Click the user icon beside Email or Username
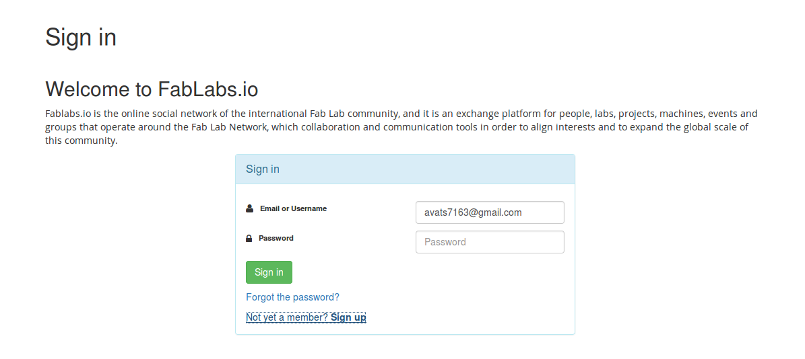 [x=249, y=208]
